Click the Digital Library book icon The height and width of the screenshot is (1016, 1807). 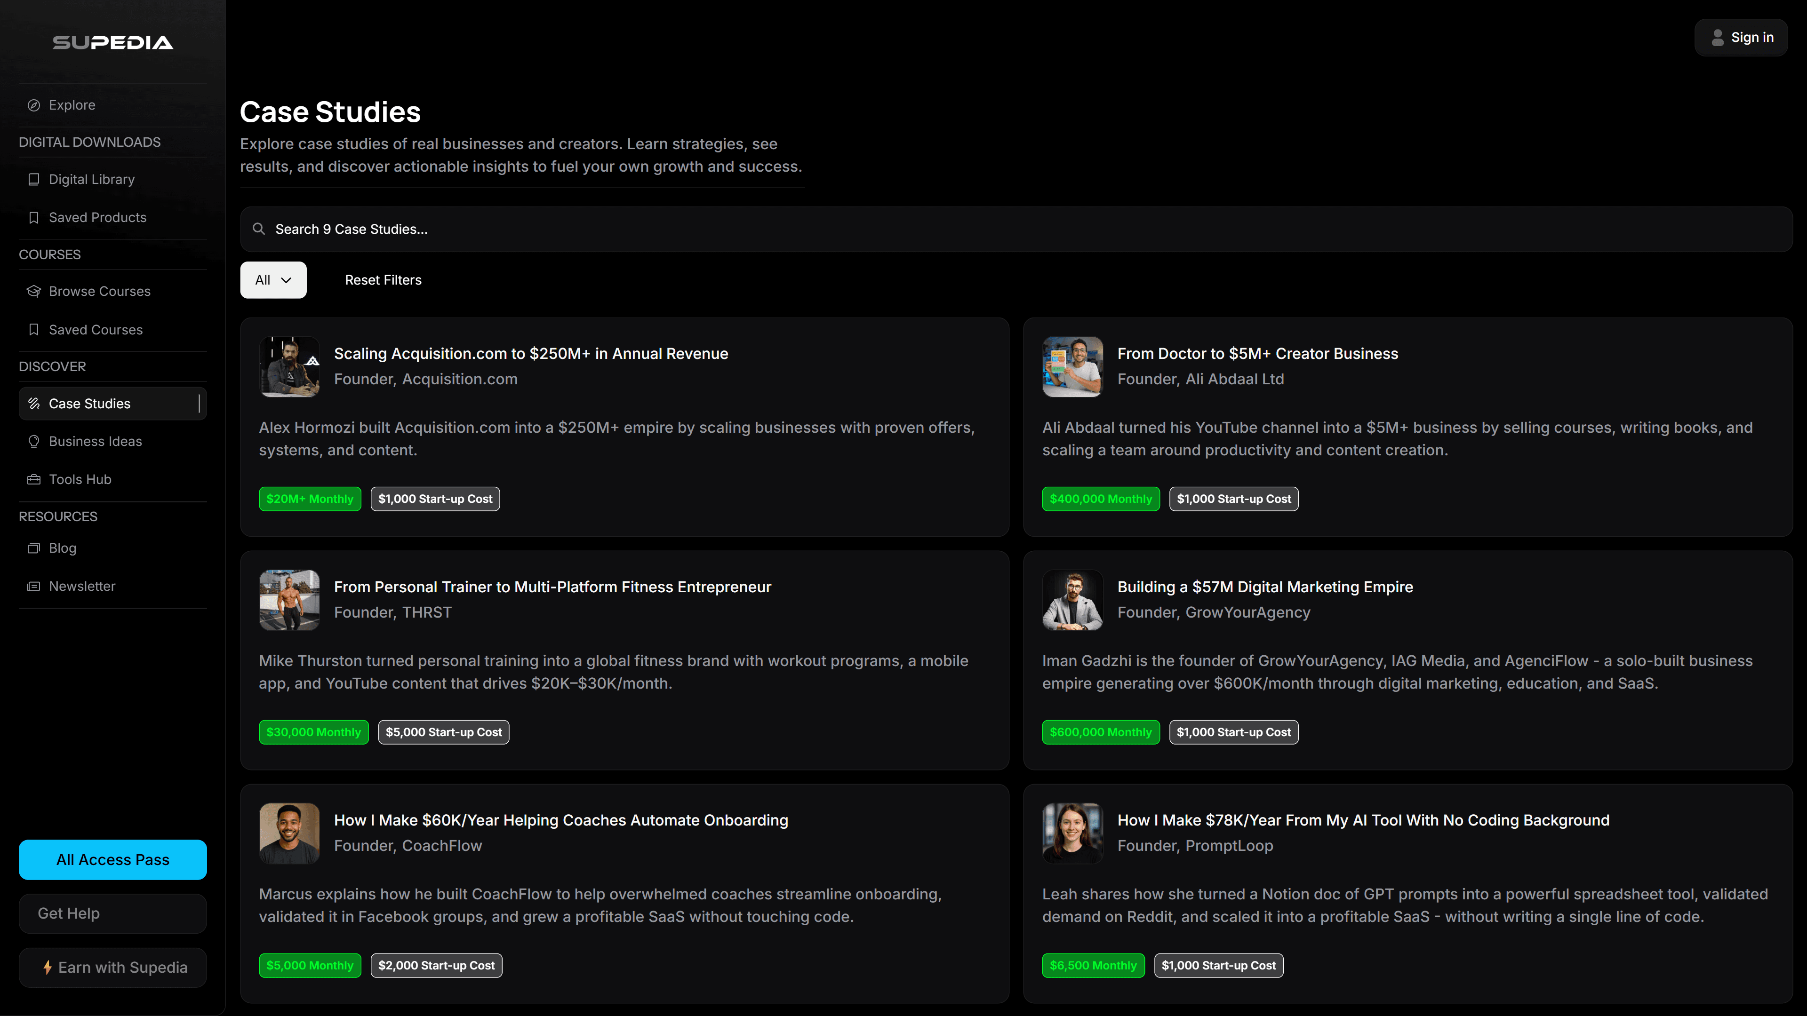pyautogui.click(x=34, y=180)
